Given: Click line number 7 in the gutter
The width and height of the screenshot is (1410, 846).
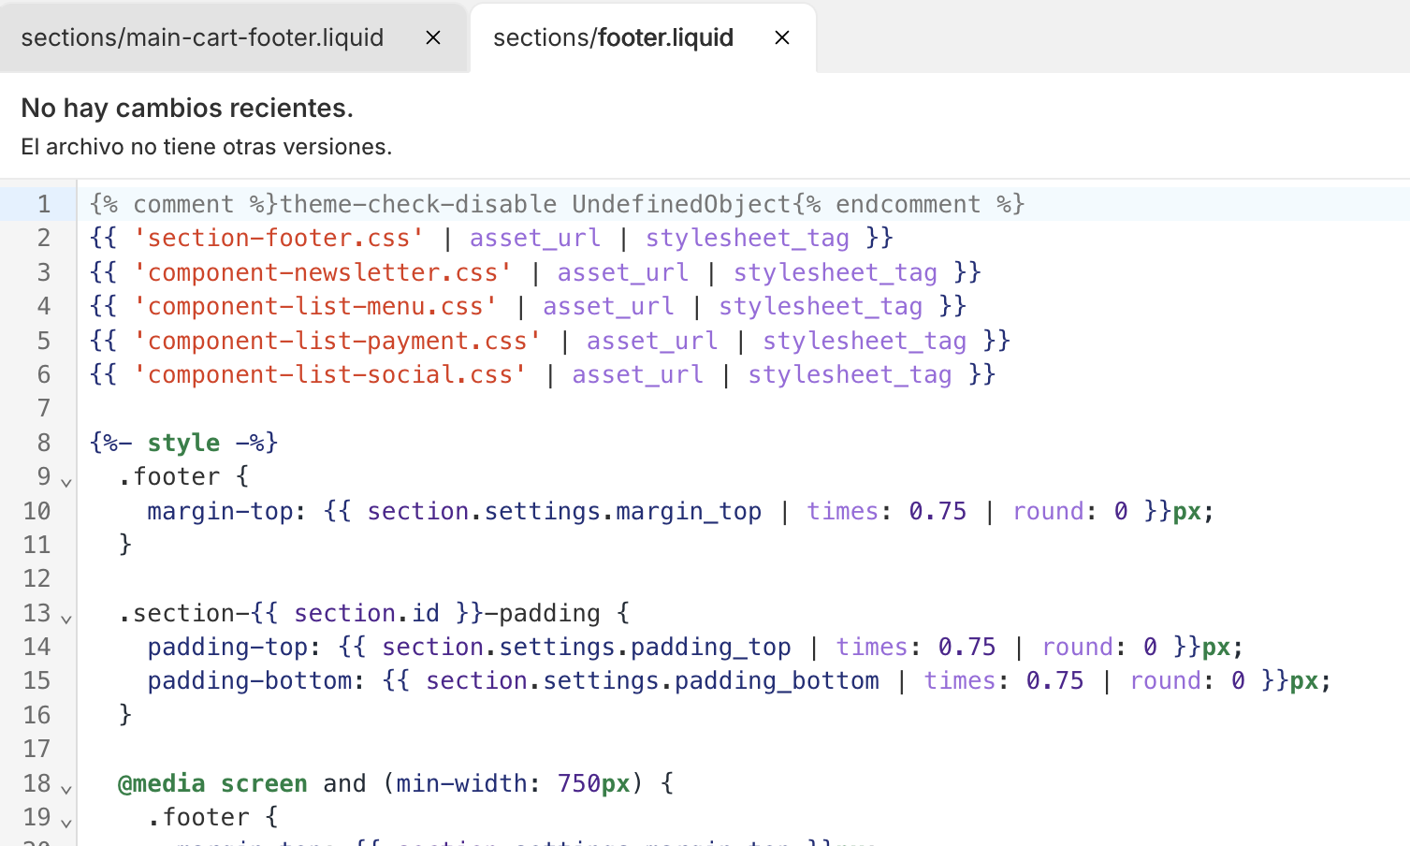Looking at the screenshot, I should point(43,408).
